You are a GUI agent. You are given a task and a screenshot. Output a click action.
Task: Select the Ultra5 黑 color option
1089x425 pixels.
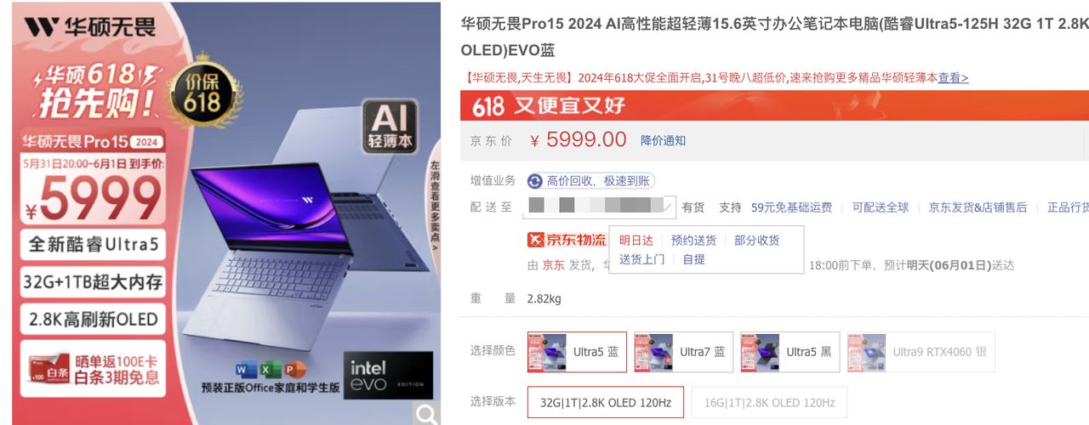790,352
